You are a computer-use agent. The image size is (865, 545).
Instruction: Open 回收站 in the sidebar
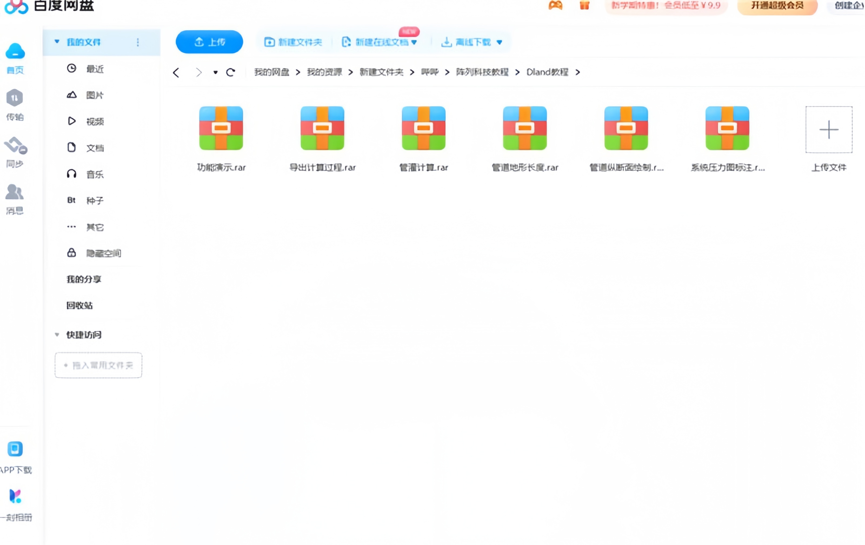(x=79, y=305)
